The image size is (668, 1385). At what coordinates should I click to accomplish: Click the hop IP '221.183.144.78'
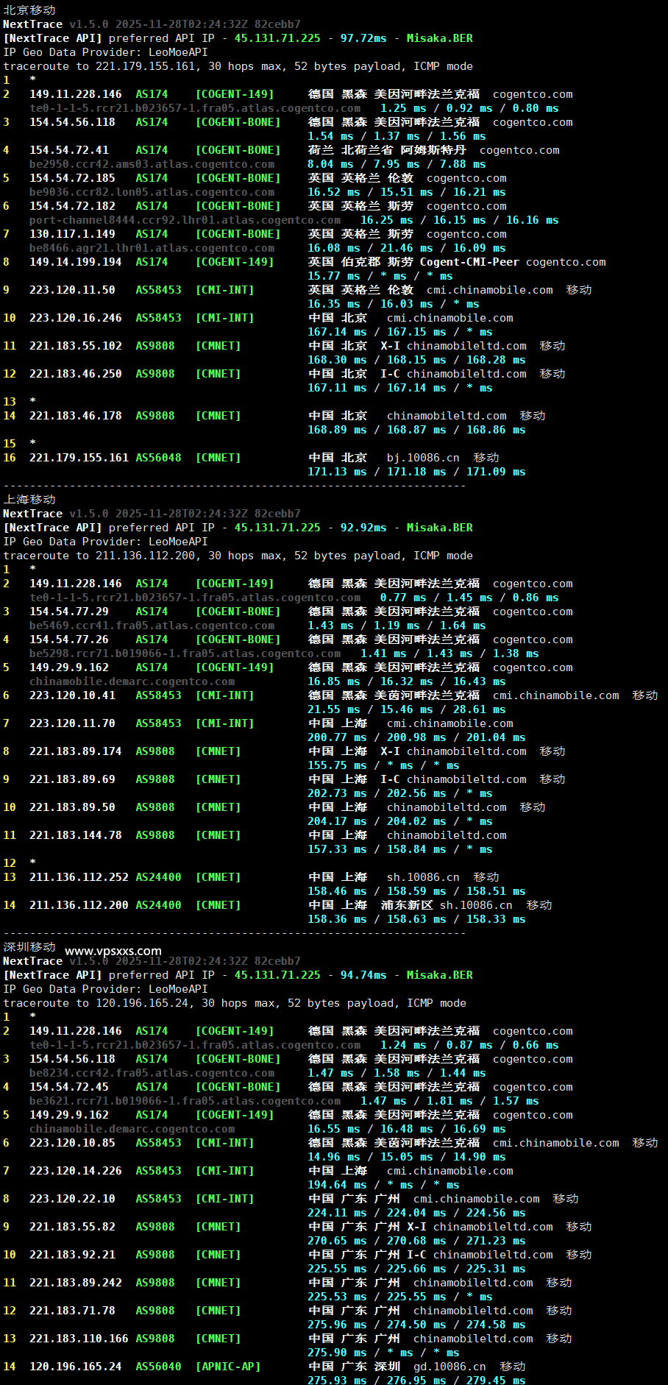[76, 835]
